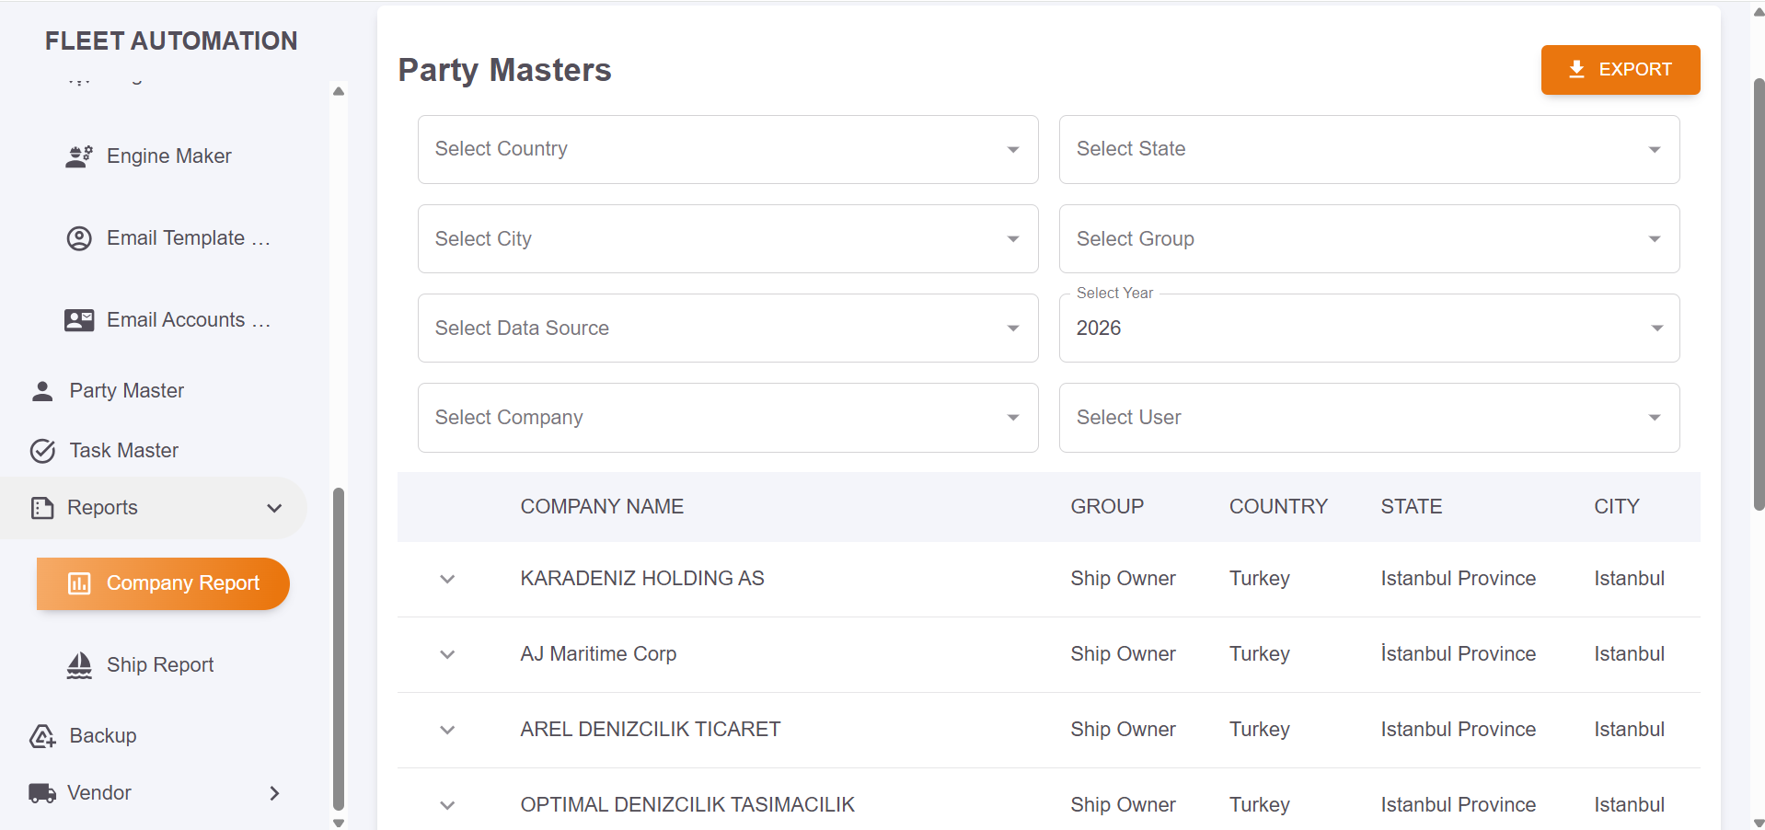
Task: Expand the KARADENIZ HOLDING AS row
Action: [x=447, y=579]
